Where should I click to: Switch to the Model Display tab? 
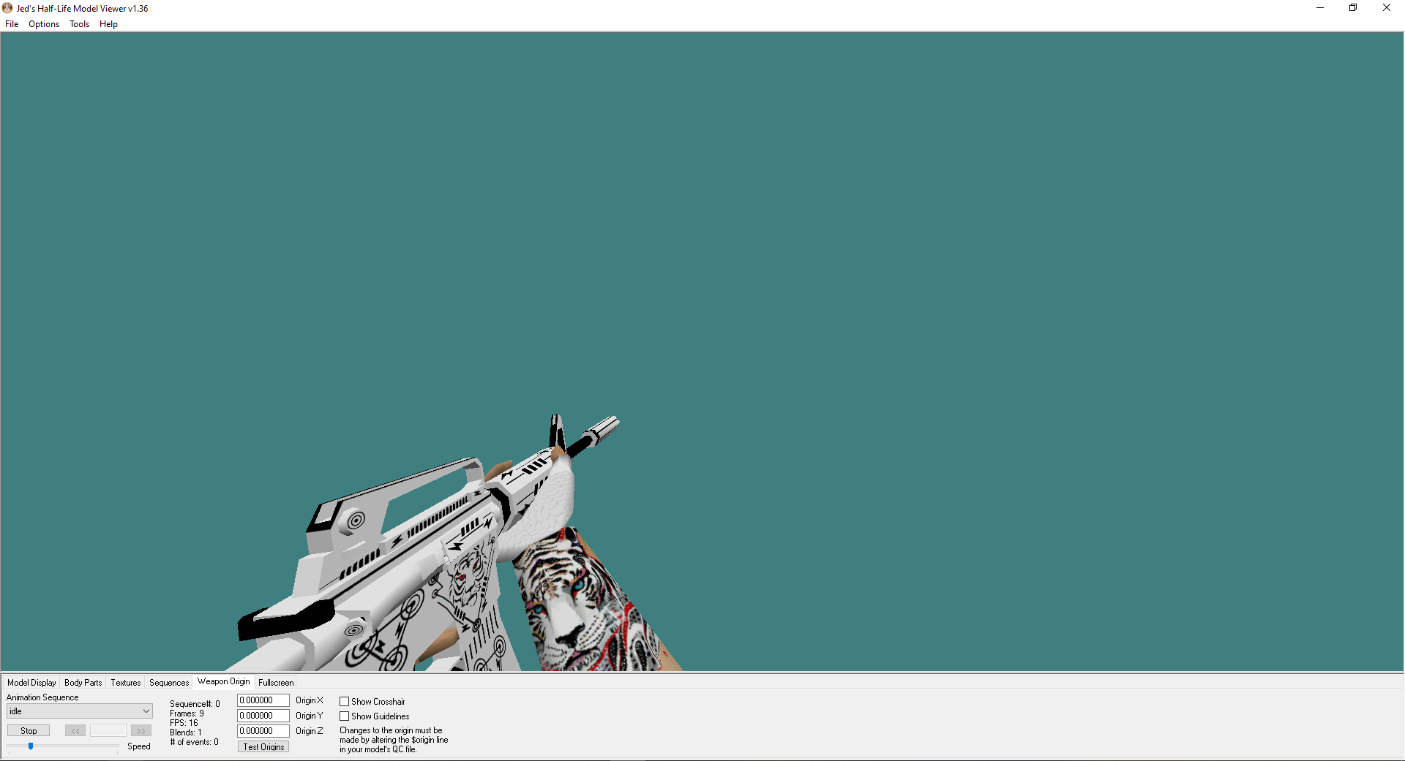coord(31,683)
